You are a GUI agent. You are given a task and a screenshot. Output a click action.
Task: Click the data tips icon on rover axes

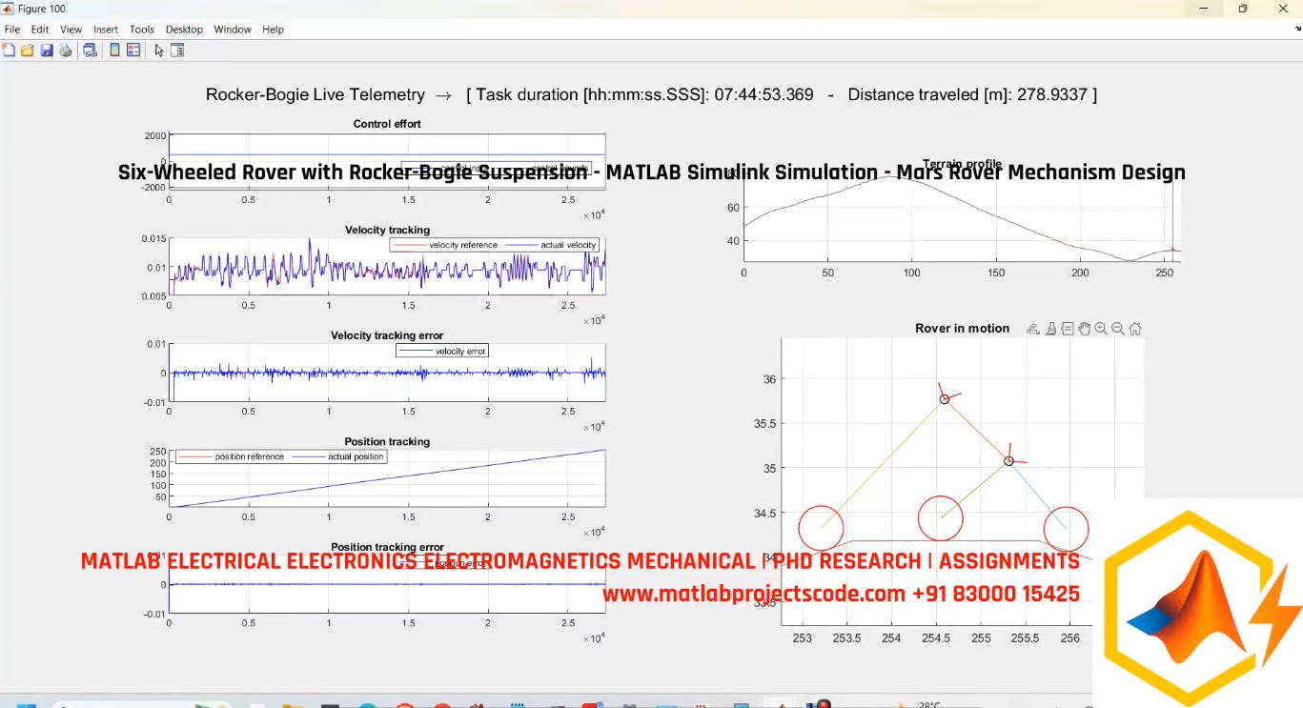coord(1067,329)
